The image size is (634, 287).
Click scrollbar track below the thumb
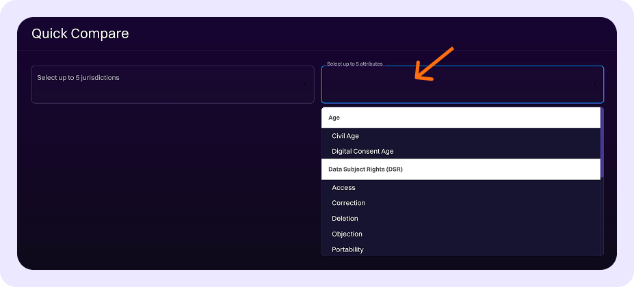(602, 219)
